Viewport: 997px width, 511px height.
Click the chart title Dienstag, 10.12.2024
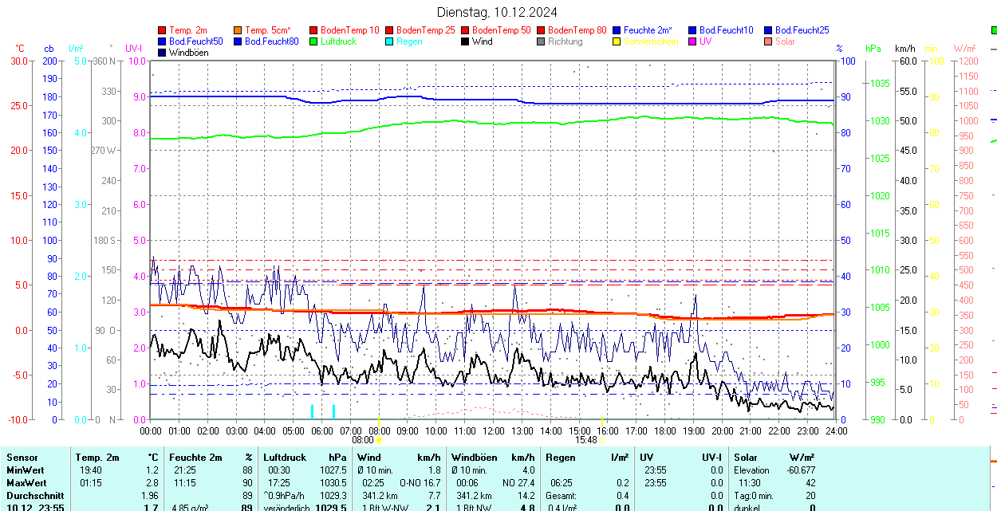(x=497, y=12)
